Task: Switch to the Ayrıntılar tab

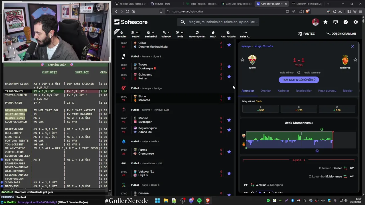Action: click(248, 91)
